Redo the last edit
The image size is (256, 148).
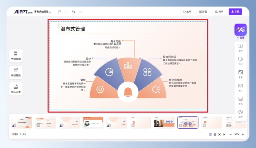click(x=80, y=11)
